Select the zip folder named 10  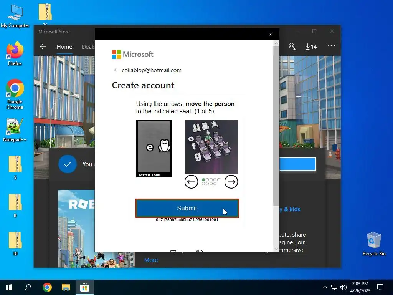pos(15,244)
